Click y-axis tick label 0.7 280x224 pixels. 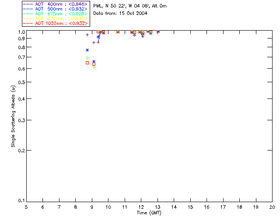click(x=21, y=57)
